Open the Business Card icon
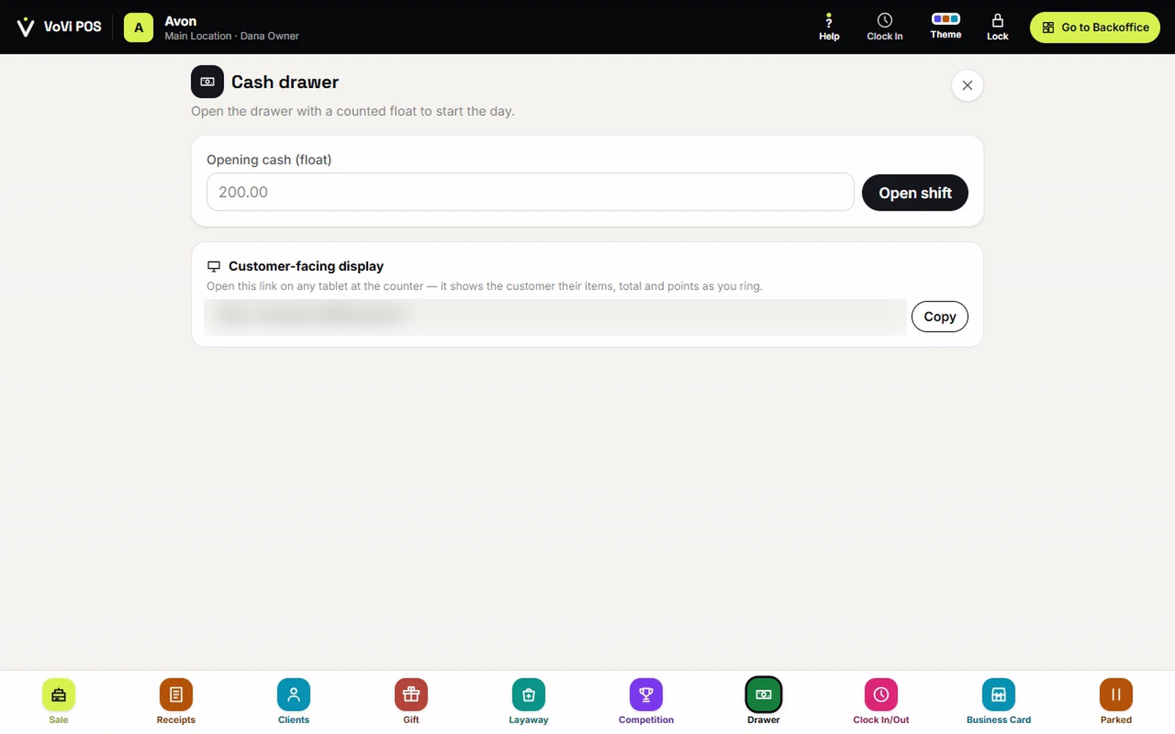Viewport: 1175px width, 734px height. [x=999, y=694]
